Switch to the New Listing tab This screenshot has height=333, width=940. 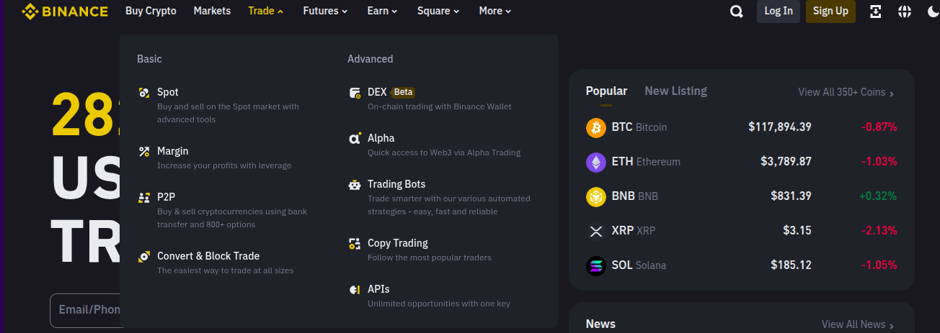(675, 91)
